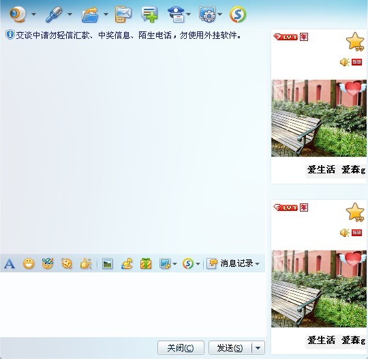Expand the 消息记录 dropdown arrow

[x=257, y=263]
